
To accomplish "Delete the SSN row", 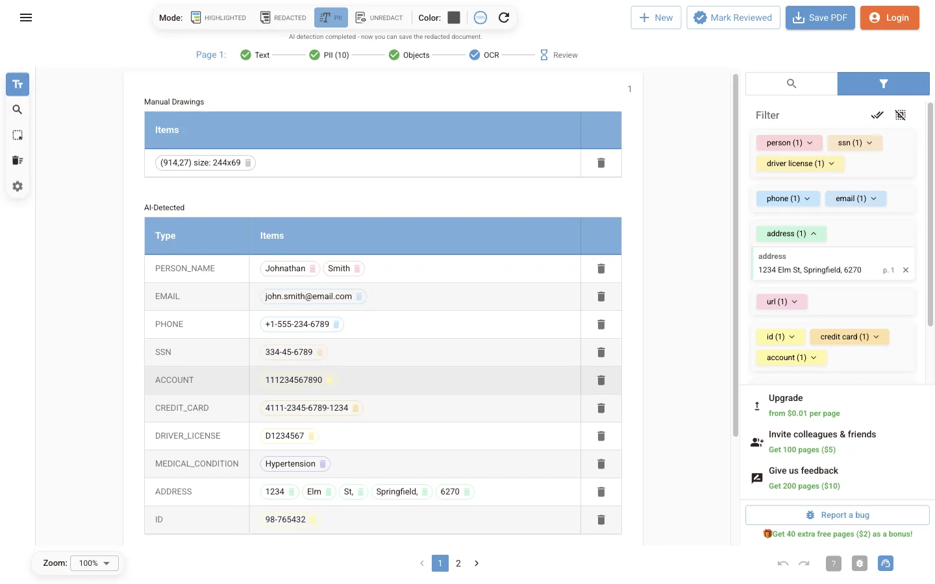I will tap(601, 352).
